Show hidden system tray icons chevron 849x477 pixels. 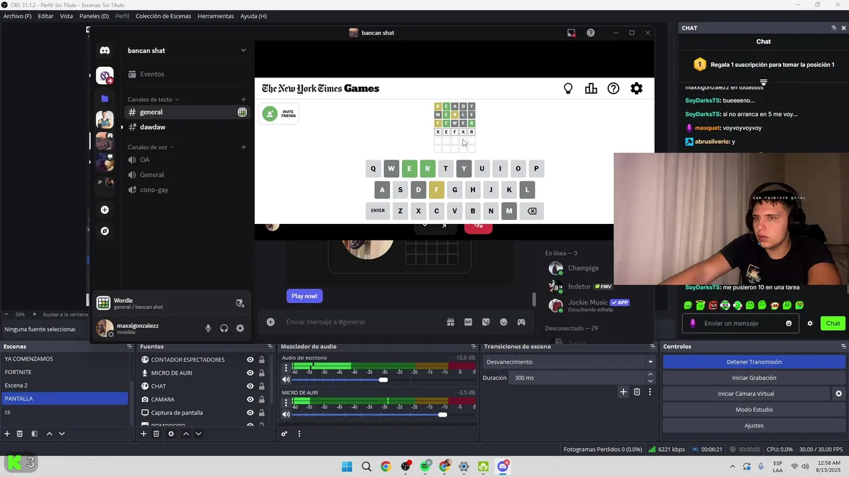pos(732,466)
